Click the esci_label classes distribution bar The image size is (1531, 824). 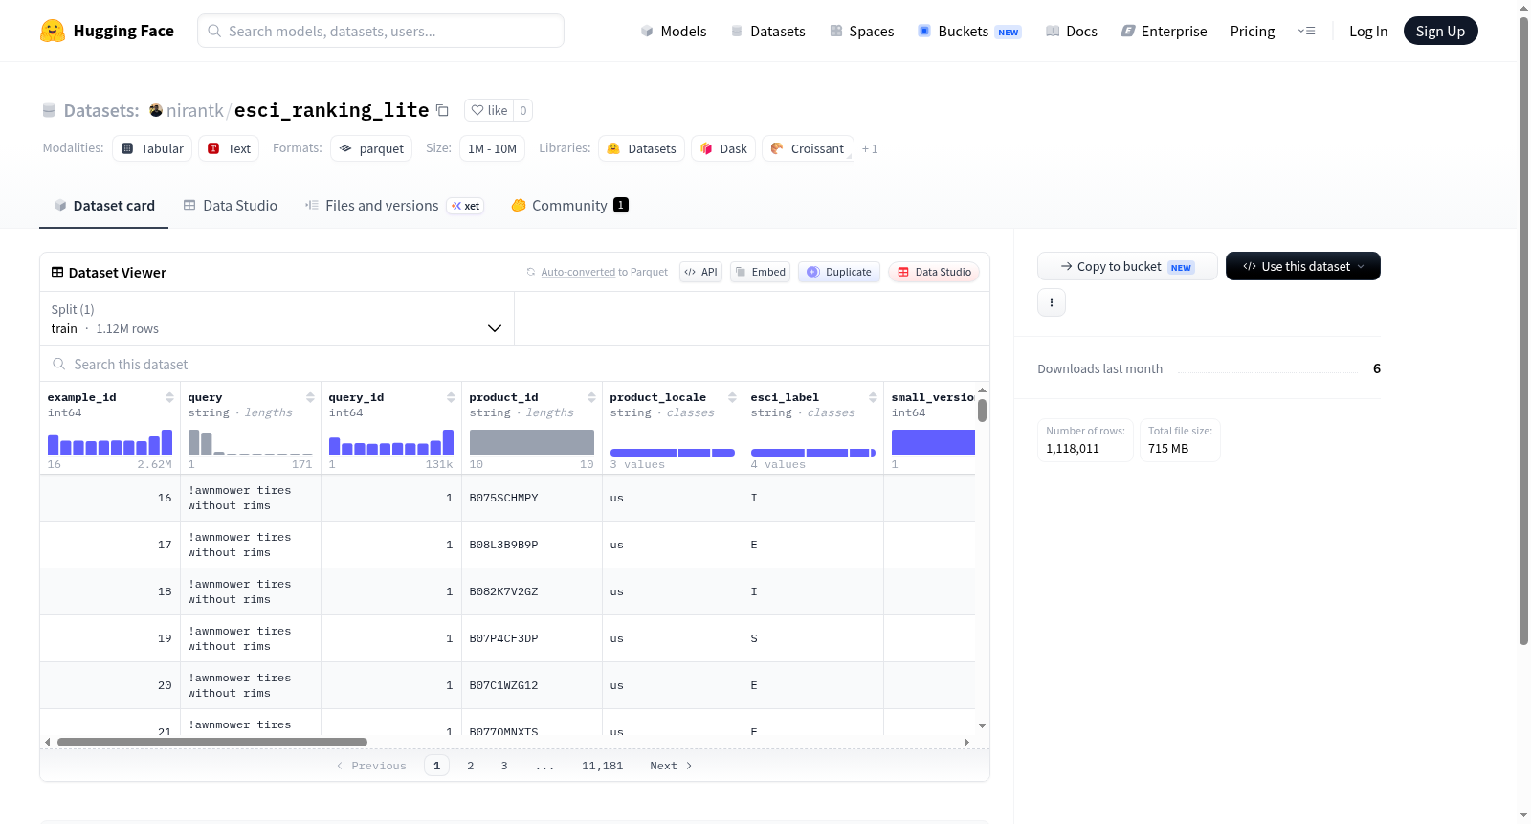pyautogui.click(x=813, y=453)
